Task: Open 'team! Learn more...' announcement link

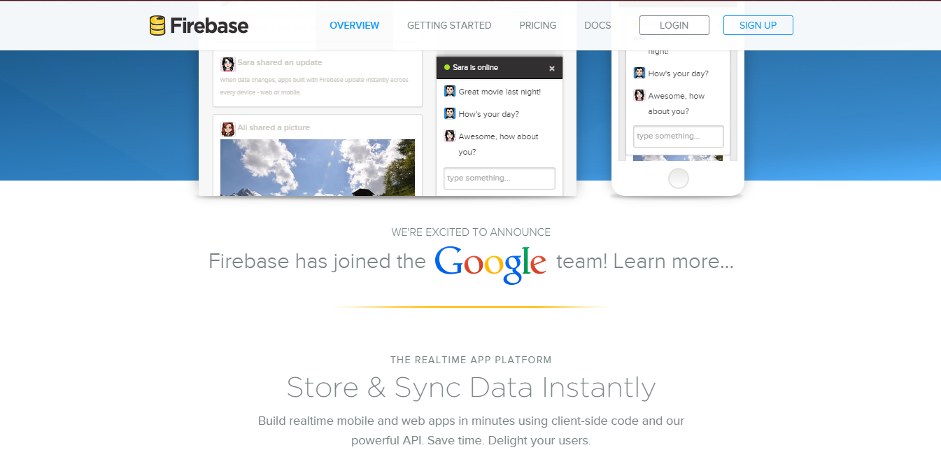Action: (645, 262)
